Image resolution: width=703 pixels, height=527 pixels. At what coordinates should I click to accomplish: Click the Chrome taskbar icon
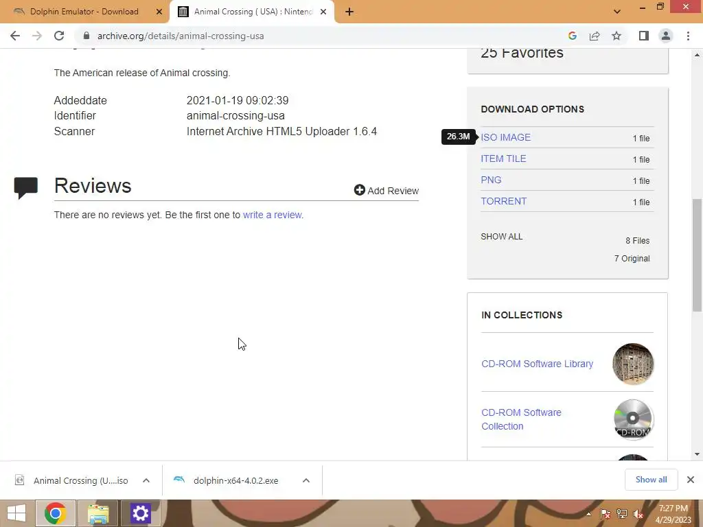pos(55,513)
